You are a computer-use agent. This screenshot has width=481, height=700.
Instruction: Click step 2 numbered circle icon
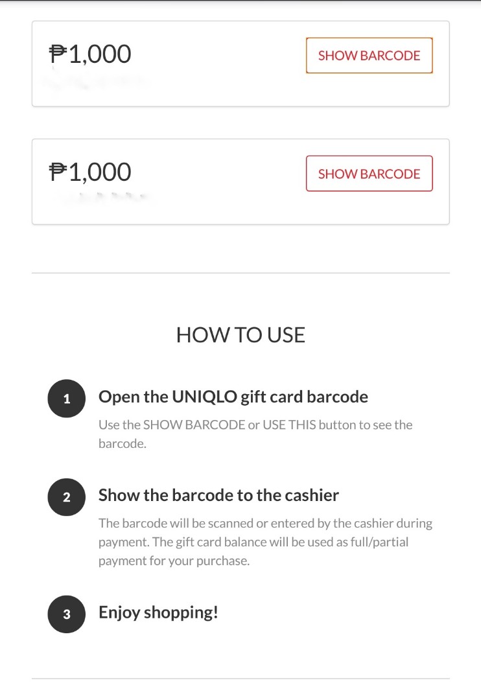click(x=66, y=497)
